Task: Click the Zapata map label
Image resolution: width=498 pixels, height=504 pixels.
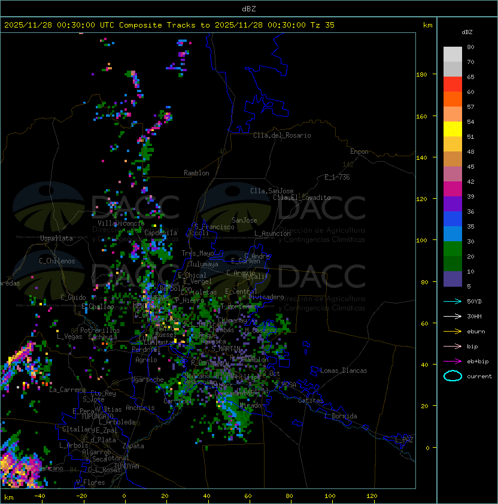Action: click(133, 446)
